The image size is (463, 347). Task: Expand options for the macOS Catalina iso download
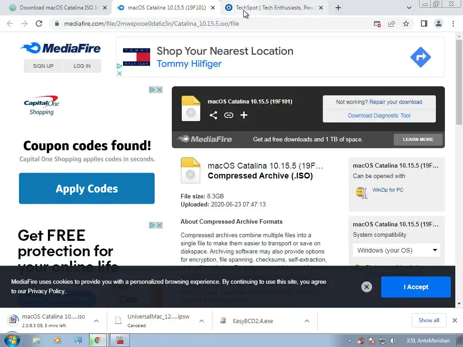96,321
